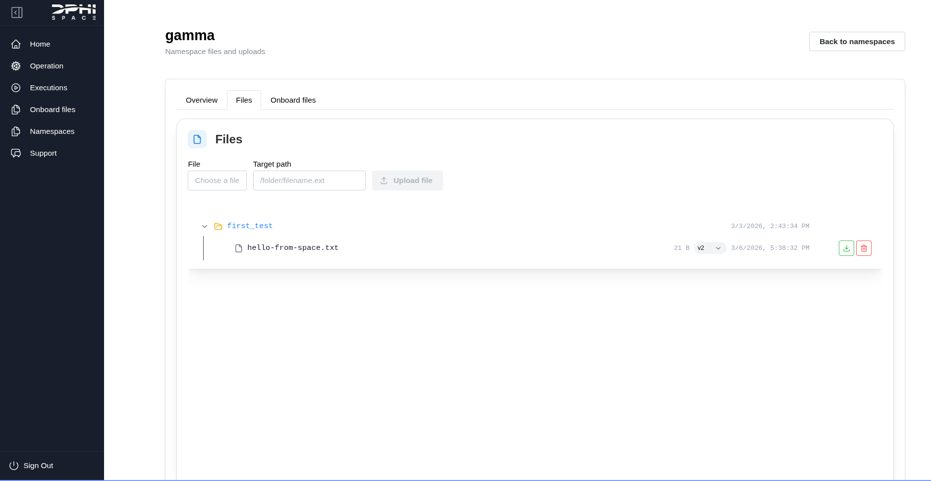Click the Support chat bubble icon
This screenshot has height=481, width=931.
[16, 153]
